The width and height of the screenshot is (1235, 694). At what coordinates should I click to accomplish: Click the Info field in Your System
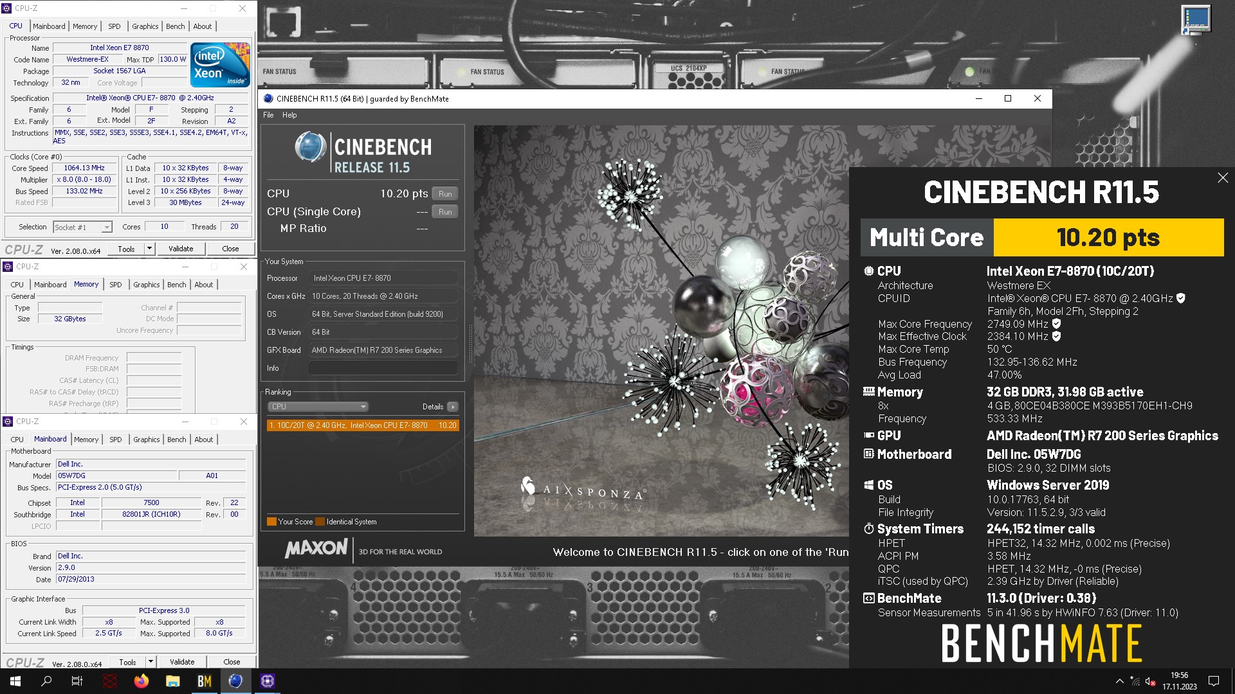click(383, 368)
